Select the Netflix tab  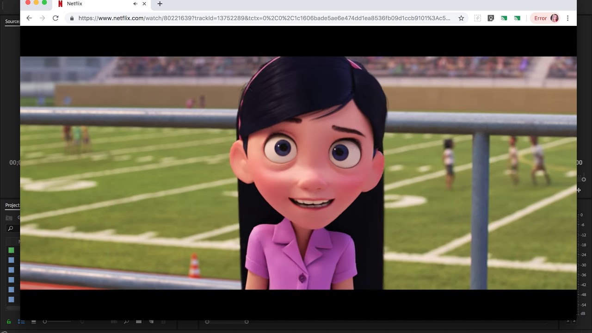(x=102, y=4)
